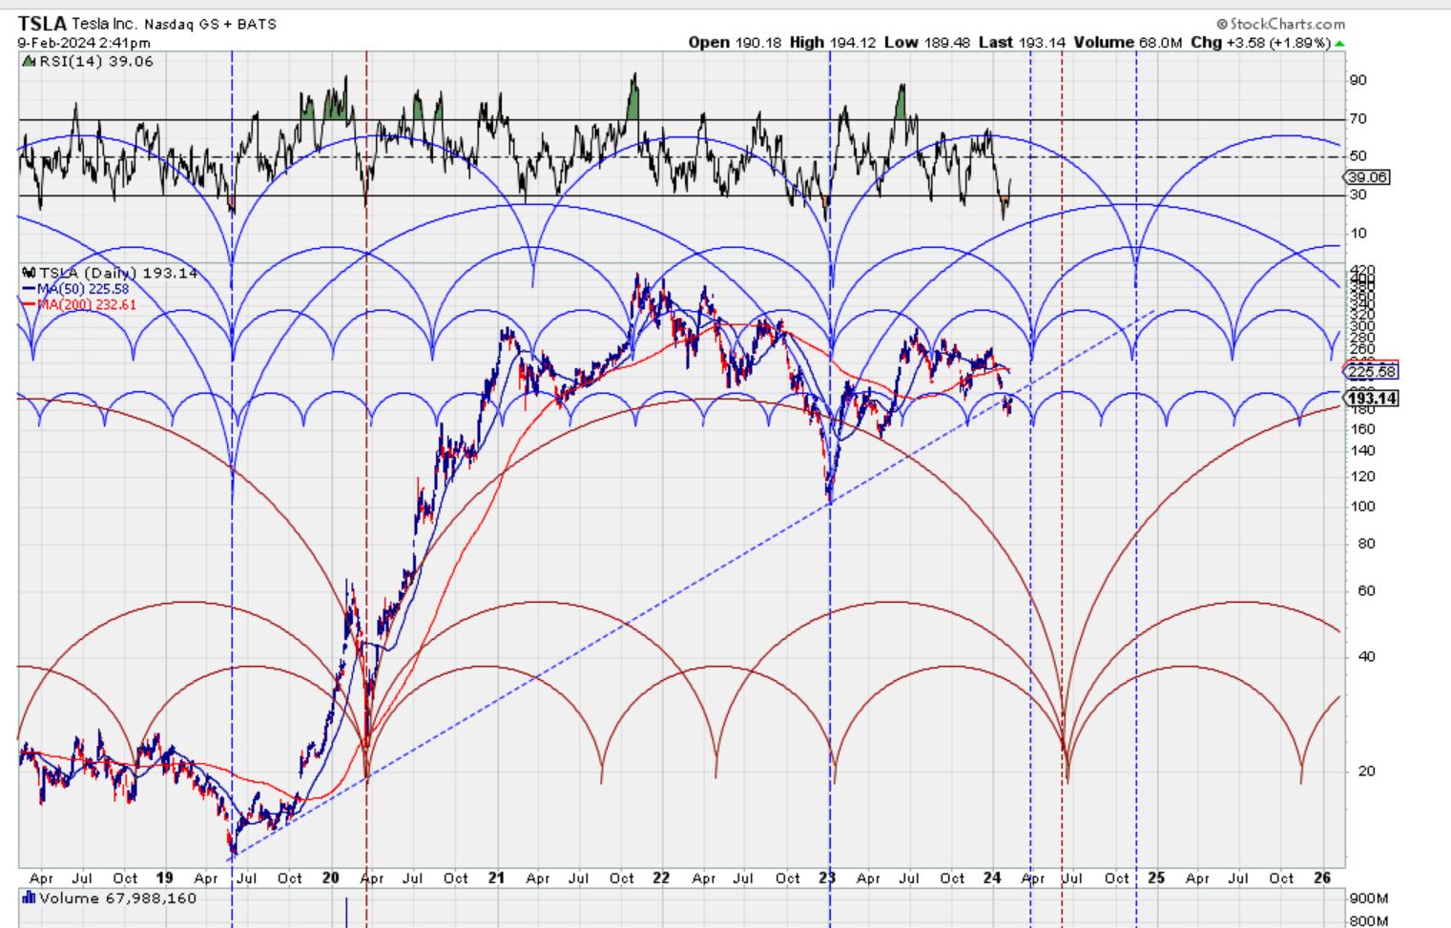The width and height of the screenshot is (1451, 928).
Task: Click the 50 level on the RSI axis
Action: pyautogui.click(x=1358, y=155)
